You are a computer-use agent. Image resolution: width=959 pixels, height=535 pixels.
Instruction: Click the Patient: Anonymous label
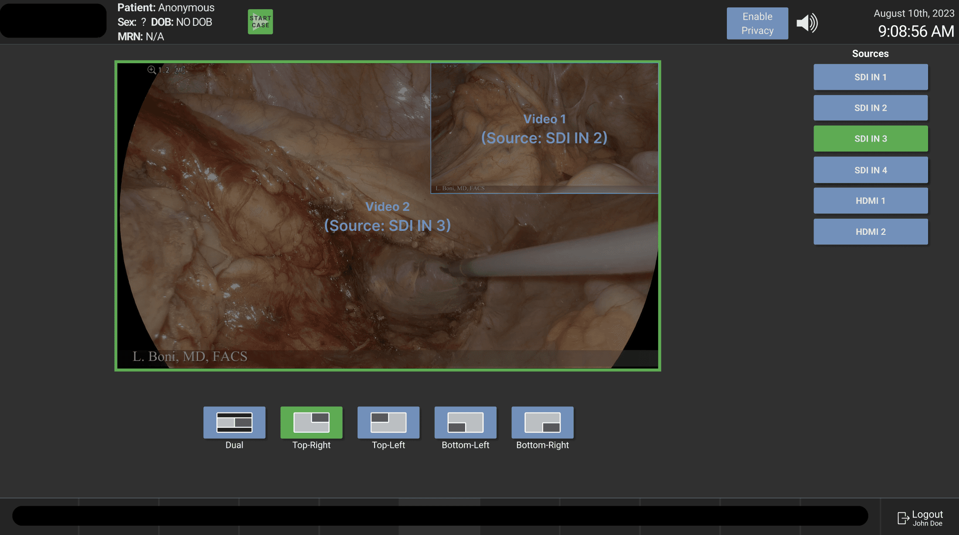pyautogui.click(x=166, y=8)
